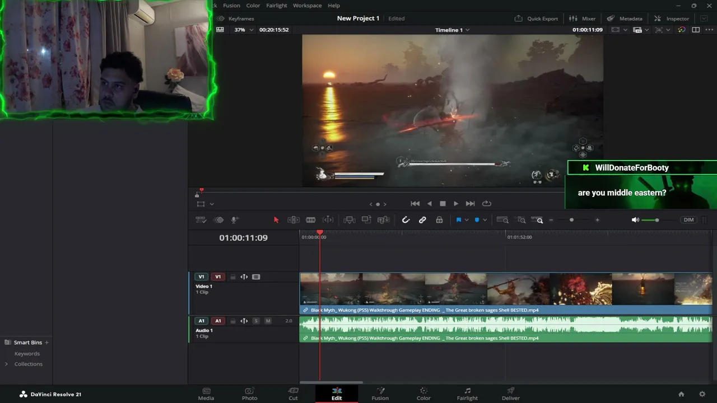Open the viewer zoom 37% dropdown

point(244,30)
